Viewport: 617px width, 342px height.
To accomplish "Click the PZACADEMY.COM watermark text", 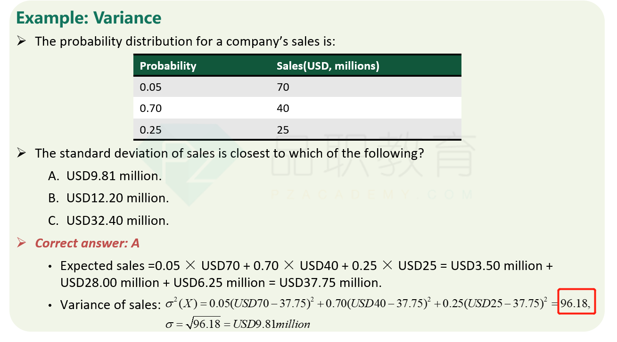I will coord(373,194).
